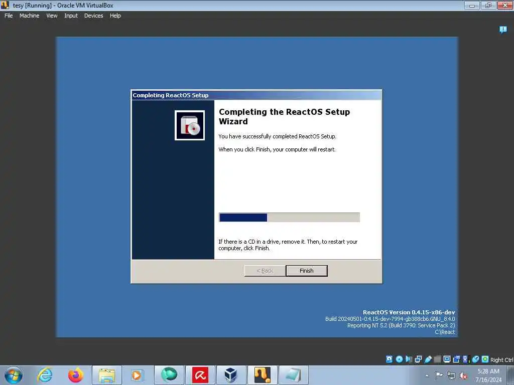Click the network tray icon
The height and width of the screenshot is (385, 514).
[x=451, y=375]
